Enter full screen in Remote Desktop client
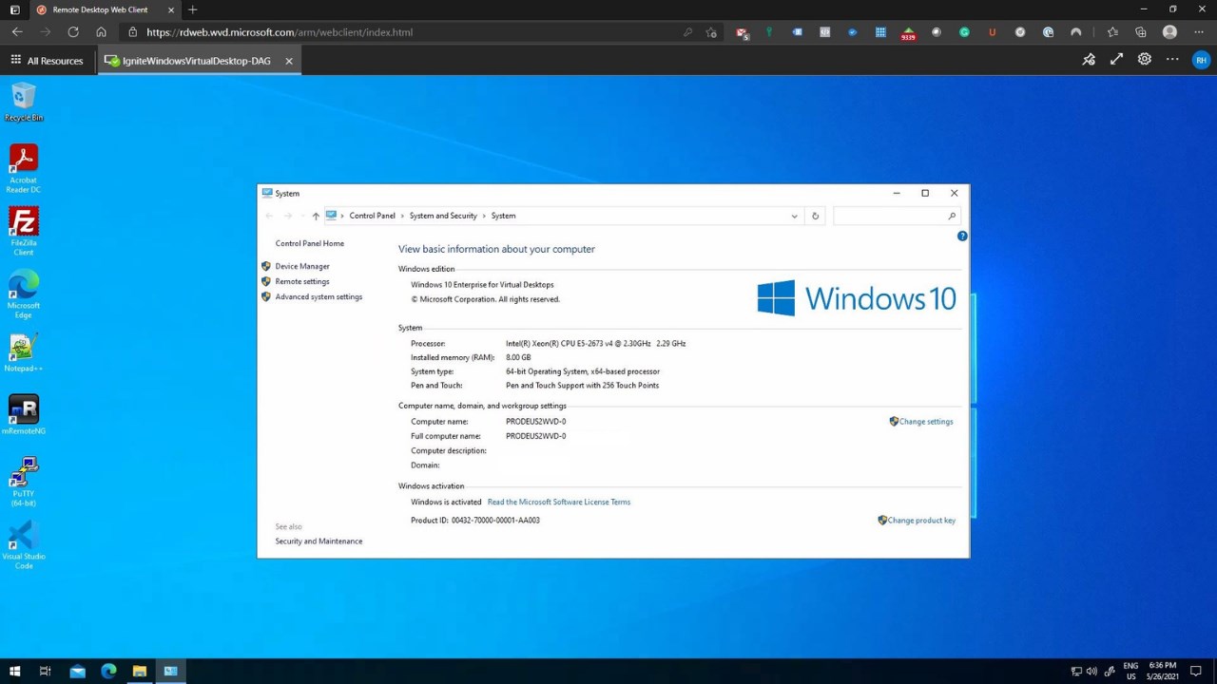The width and height of the screenshot is (1217, 684). click(1116, 59)
